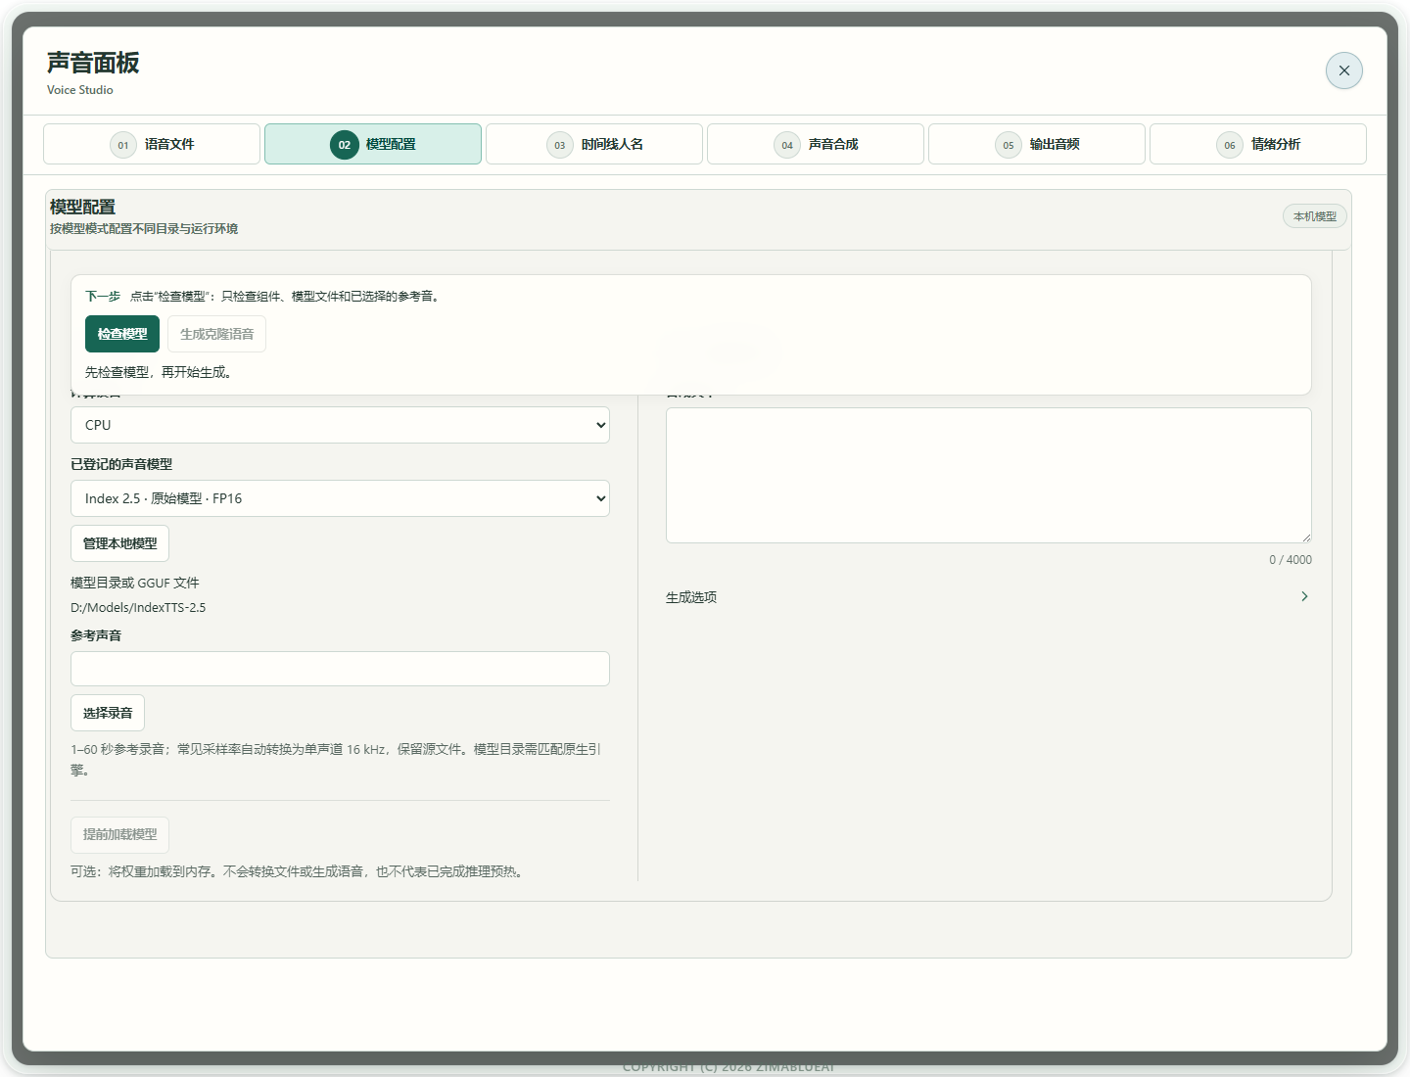The width and height of the screenshot is (1410, 1077).
Task: Click the 提前加载模型 button
Action: (119, 834)
